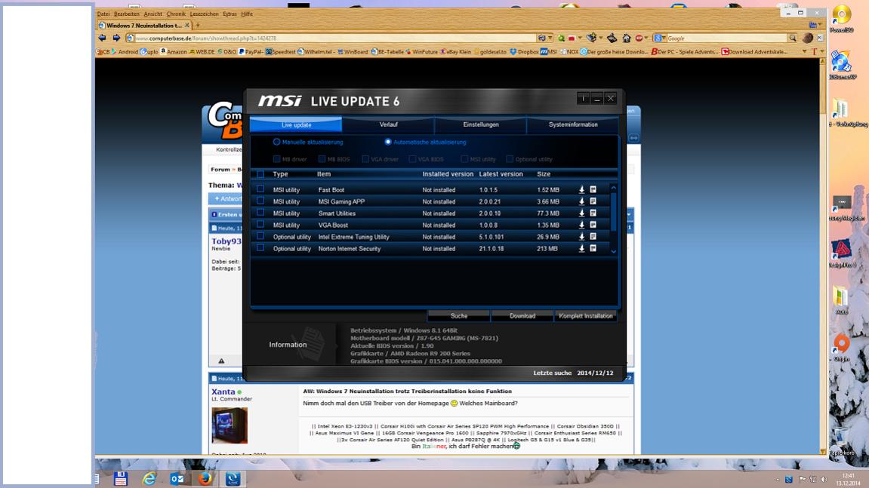Open Outlook from the taskbar
Viewport: 869px width, 488px height.
pyautogui.click(x=177, y=478)
